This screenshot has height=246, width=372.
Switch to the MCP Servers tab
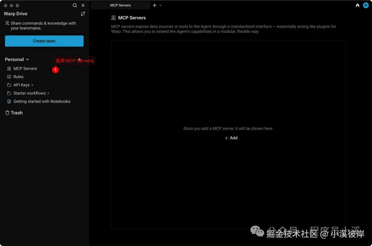121,5
